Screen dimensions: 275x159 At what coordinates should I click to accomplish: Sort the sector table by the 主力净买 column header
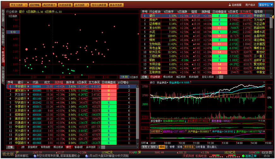[x=245, y=12]
